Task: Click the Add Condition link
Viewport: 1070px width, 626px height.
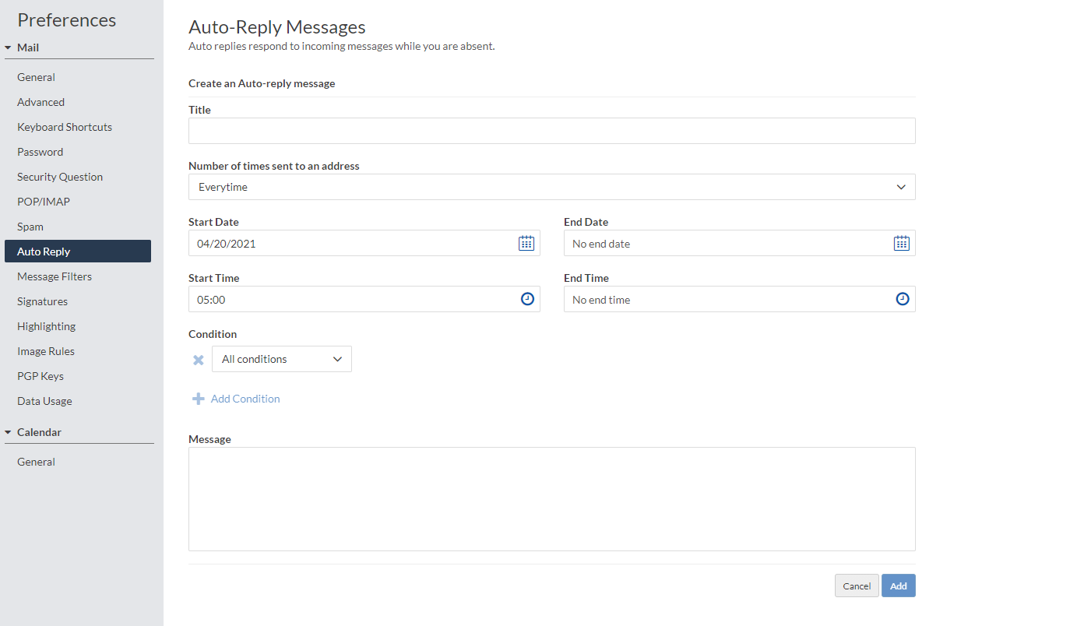Action: [x=245, y=399]
